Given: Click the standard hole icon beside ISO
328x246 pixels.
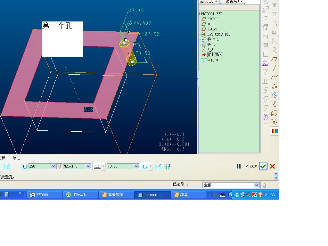Looking at the screenshot, I should click(x=25, y=167).
